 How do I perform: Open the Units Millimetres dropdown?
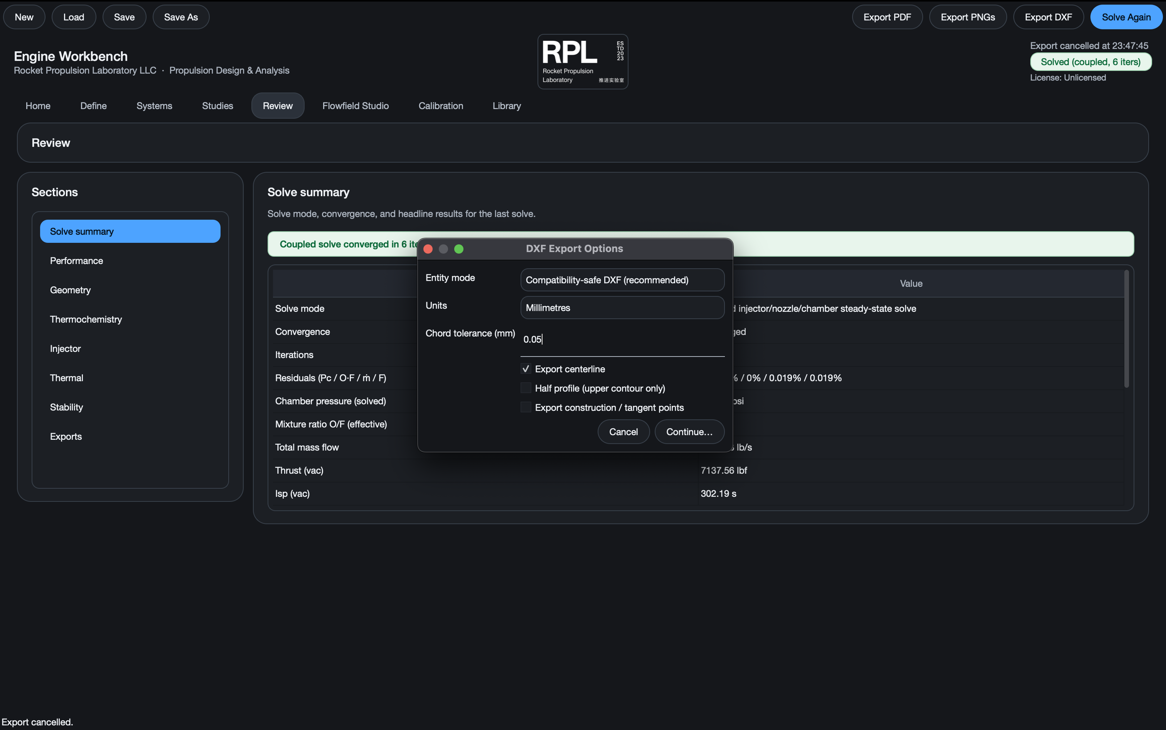622,308
